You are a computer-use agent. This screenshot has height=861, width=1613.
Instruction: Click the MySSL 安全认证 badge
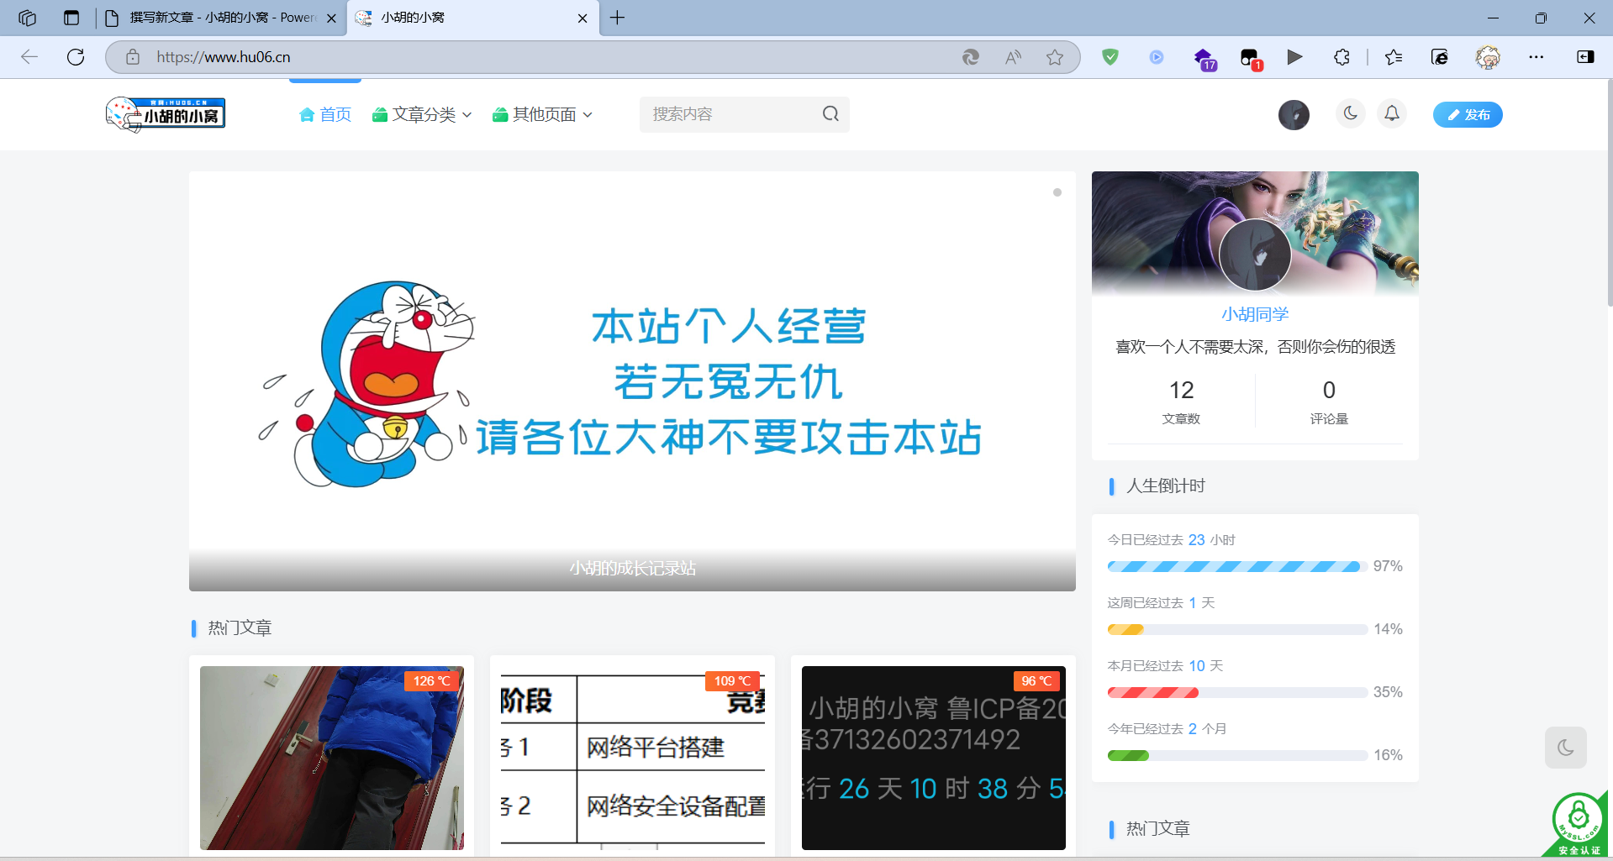coord(1578,824)
